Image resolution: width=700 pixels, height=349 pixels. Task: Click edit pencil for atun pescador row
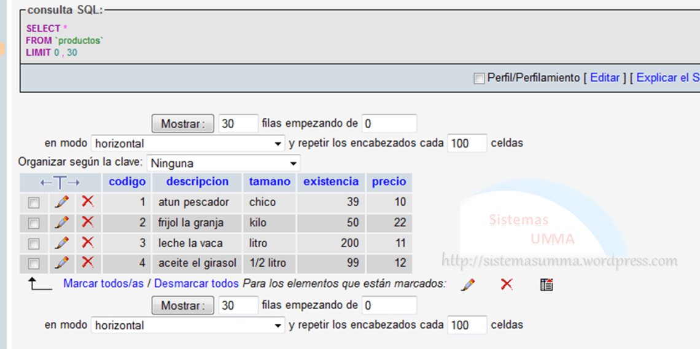(62, 202)
